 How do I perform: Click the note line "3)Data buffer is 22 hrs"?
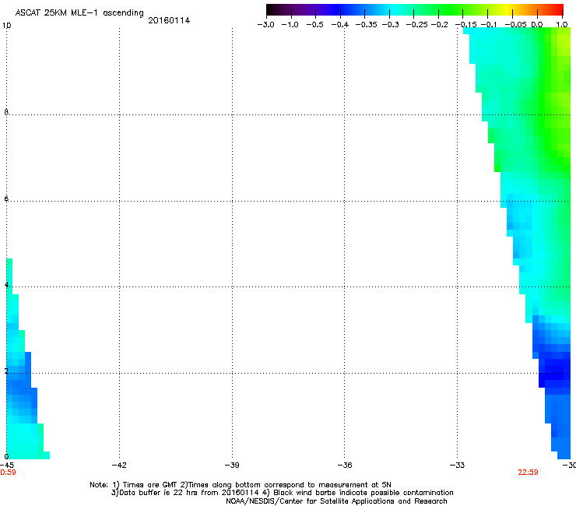pos(282,493)
